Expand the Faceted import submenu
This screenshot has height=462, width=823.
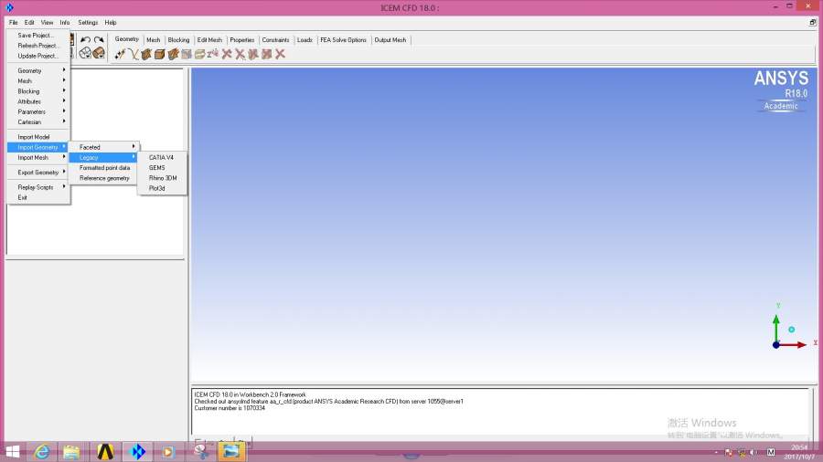coord(104,147)
